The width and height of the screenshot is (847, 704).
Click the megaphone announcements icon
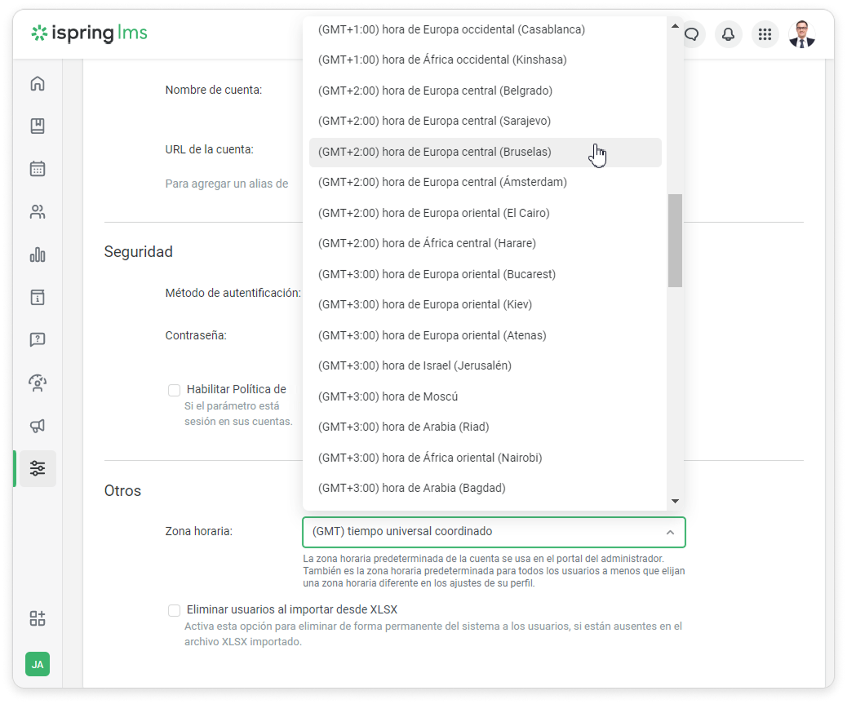point(38,426)
